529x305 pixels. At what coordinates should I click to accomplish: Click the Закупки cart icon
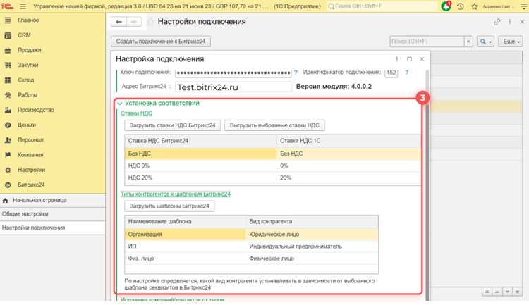pyautogui.click(x=8, y=65)
